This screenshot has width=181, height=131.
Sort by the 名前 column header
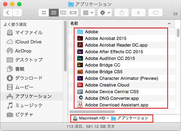pos(121,23)
